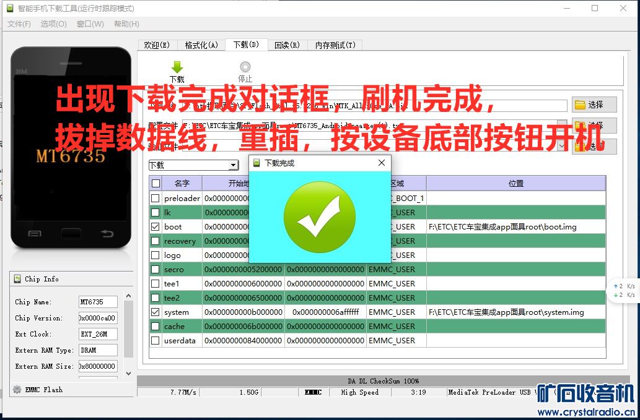Open the 窗口(W) menu
This screenshot has width=640, height=420.
(x=90, y=24)
